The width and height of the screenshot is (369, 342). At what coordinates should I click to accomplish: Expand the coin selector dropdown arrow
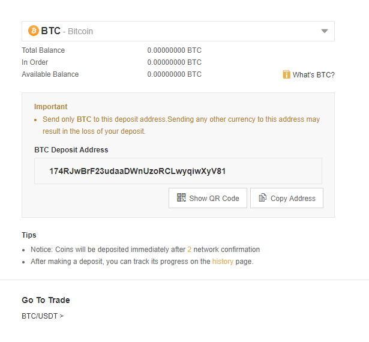pos(325,31)
